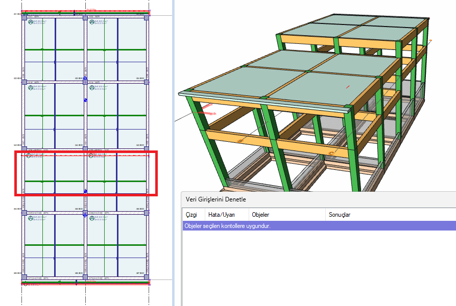Viewport: 456px width, 306px height.
Task: Click the splitter between plan and 3D view
Action: pyautogui.click(x=173, y=153)
